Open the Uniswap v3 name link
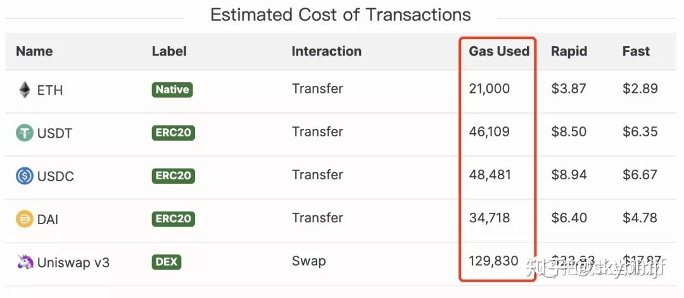This screenshot has width=684, height=298. click(73, 262)
